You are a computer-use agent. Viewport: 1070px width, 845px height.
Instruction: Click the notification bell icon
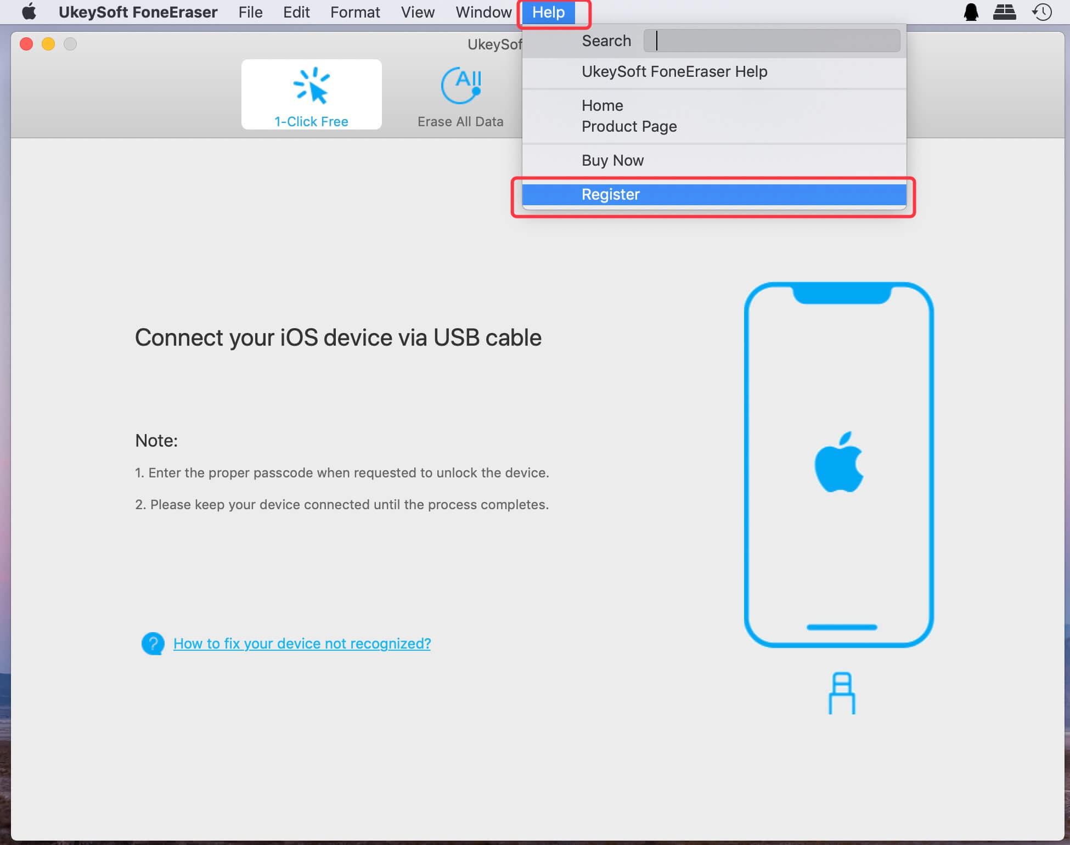pos(972,12)
